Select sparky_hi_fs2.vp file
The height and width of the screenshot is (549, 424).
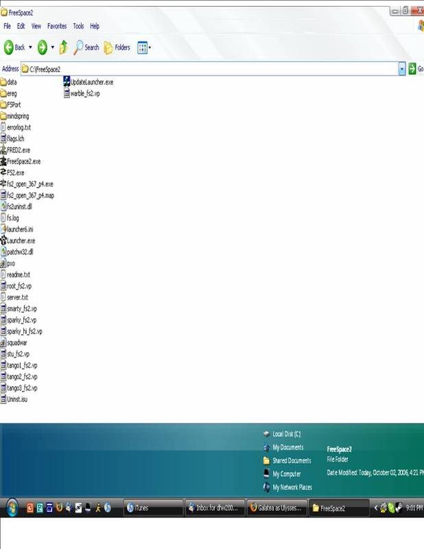[21, 331]
